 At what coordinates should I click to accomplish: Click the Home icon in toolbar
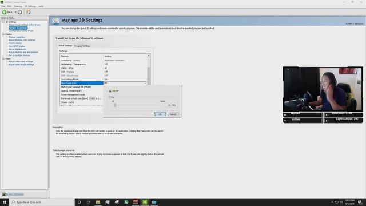[29, 12]
